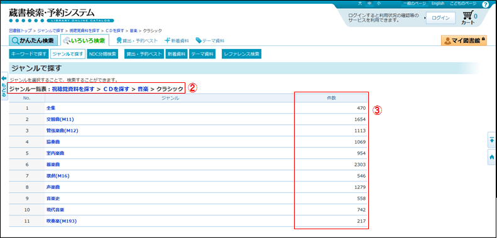Click CDを探す in top breadcrumb
This screenshot has width=497, height=238.
pyautogui.click(x=115, y=31)
